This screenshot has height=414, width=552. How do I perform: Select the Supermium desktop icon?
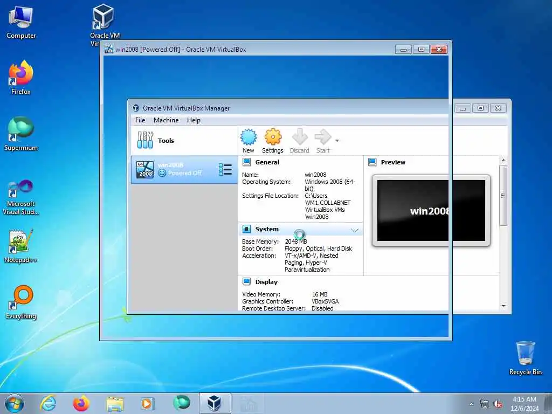tap(21, 134)
